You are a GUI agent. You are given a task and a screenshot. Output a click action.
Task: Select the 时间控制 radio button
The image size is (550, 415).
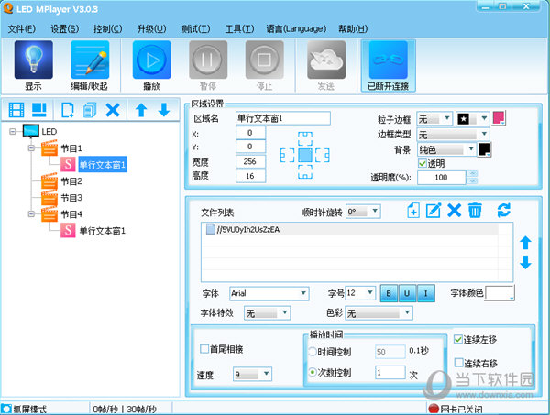coord(313,352)
